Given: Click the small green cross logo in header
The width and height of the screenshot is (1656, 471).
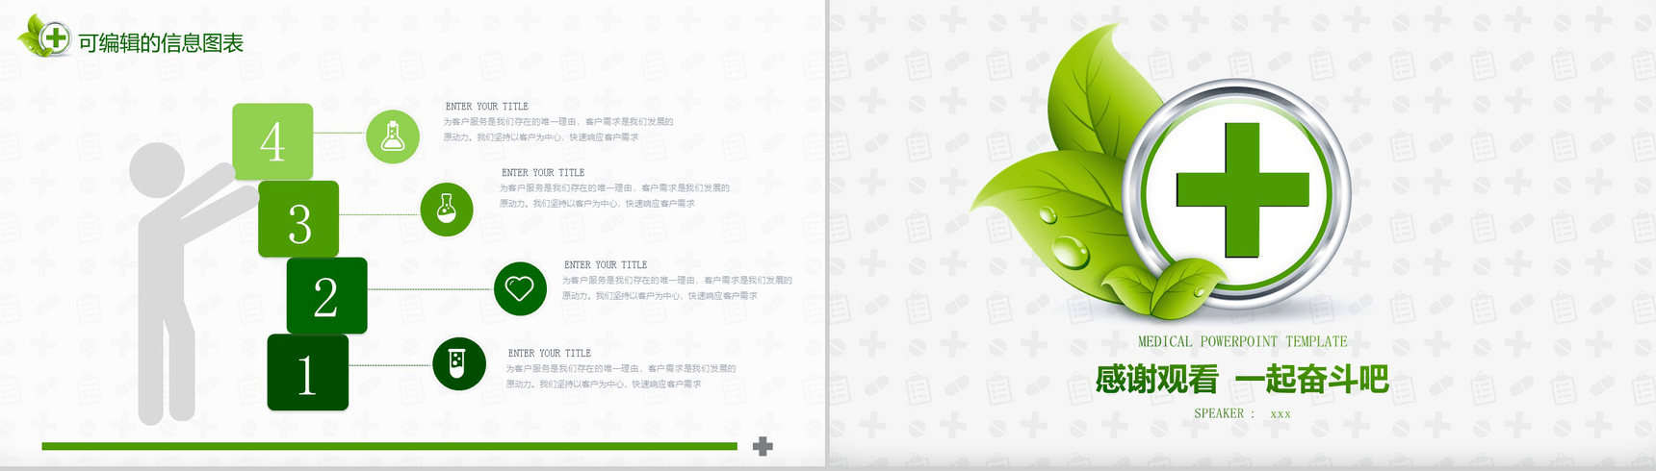Looking at the screenshot, I should [x=55, y=38].
